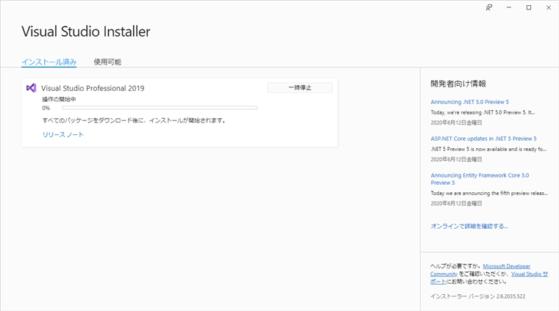Click the download-then-install notice text
The width and height of the screenshot is (559, 311).
coord(134,120)
